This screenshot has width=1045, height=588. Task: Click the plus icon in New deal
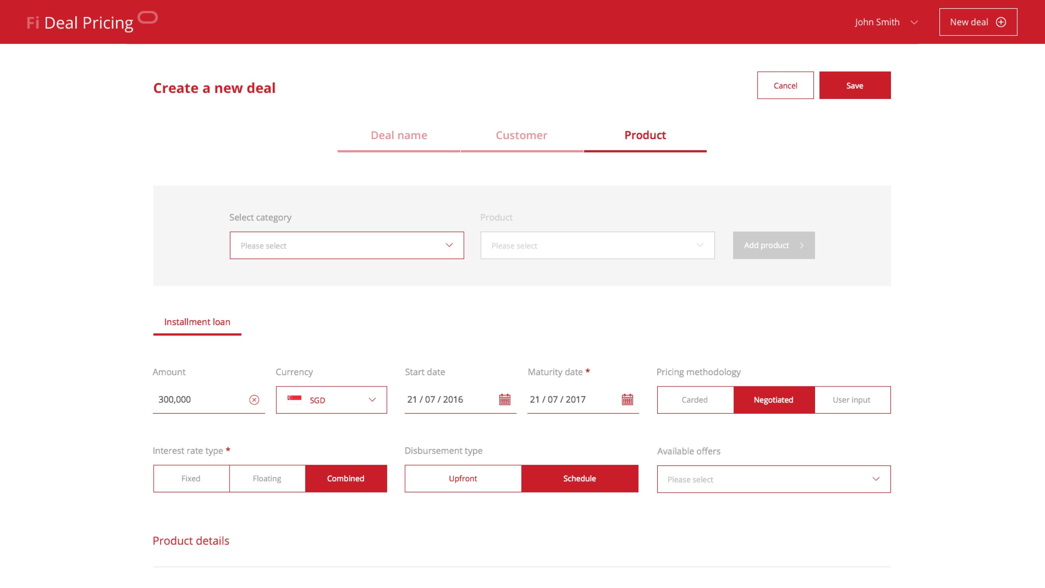click(1001, 22)
